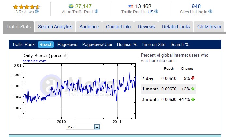226x137 pixels.
Task: Open the Related Links tab
Action: 176,27
